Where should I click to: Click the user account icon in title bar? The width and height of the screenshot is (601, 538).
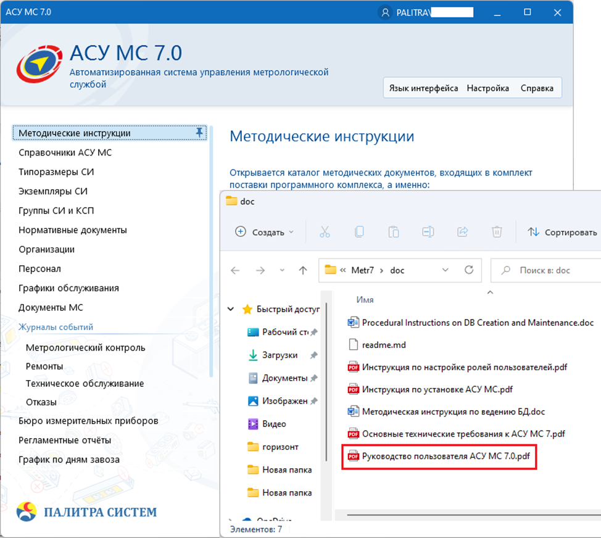[x=385, y=12]
